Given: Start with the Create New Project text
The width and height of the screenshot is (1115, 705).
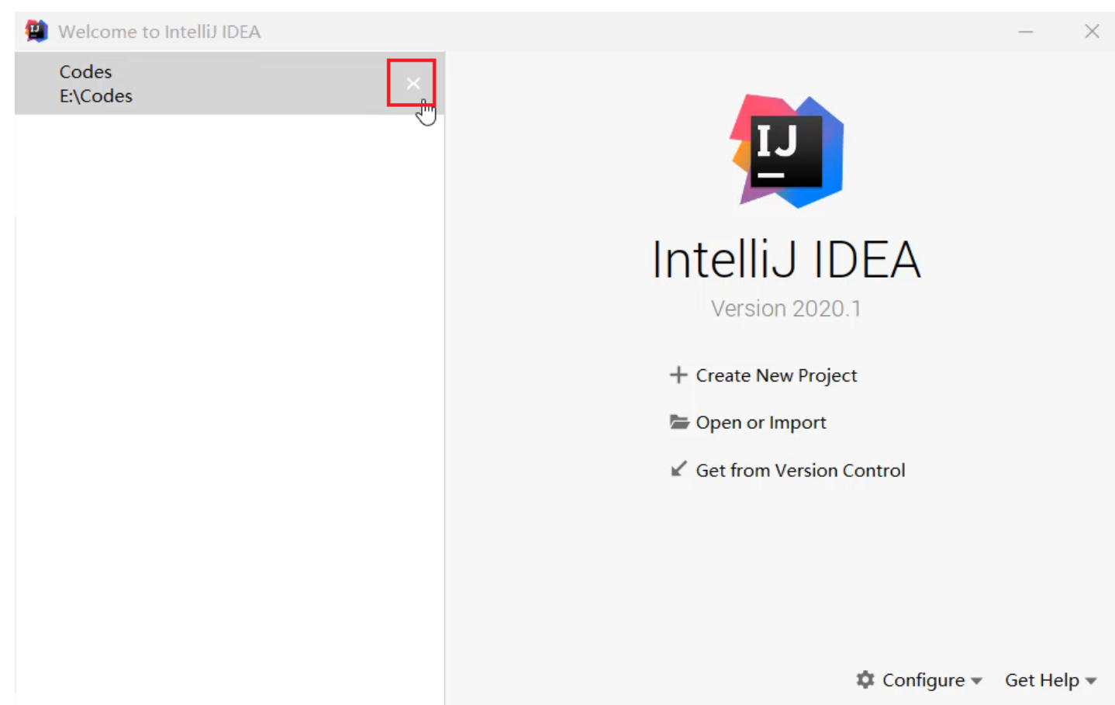Looking at the screenshot, I should click(x=776, y=375).
